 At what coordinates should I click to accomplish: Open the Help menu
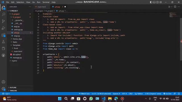(x=53, y=2)
